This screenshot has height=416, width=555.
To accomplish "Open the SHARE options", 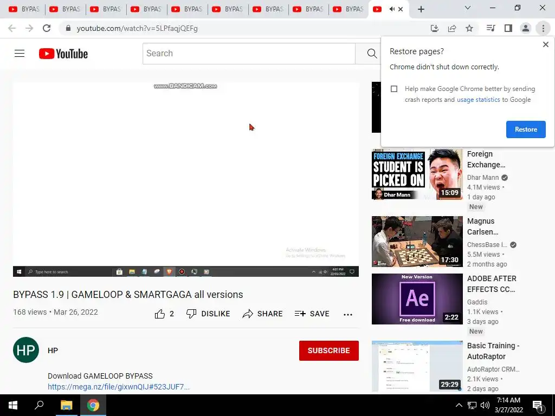I will (262, 314).
